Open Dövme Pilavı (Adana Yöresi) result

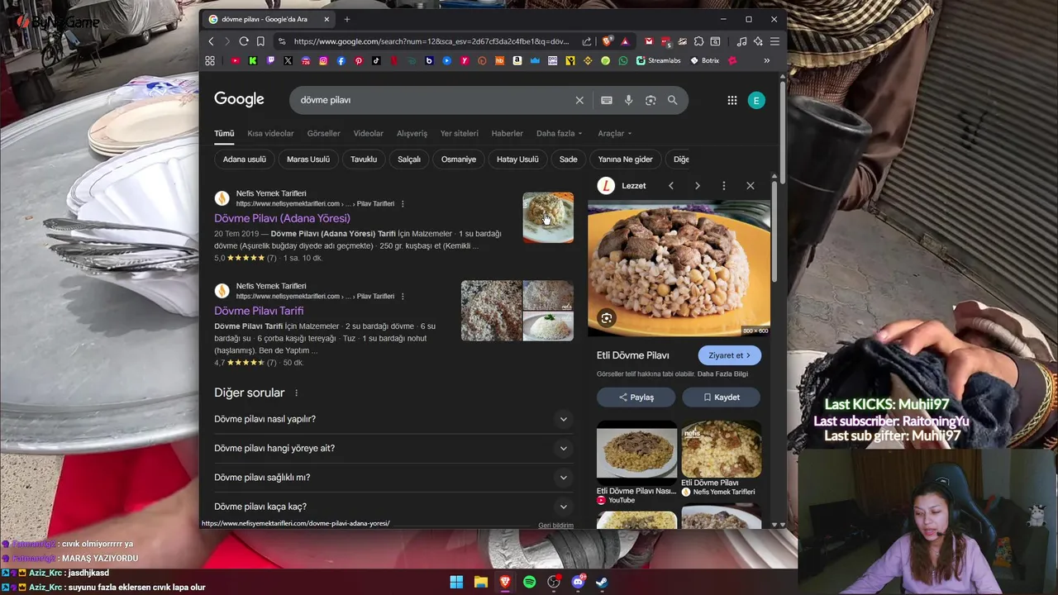[282, 218]
